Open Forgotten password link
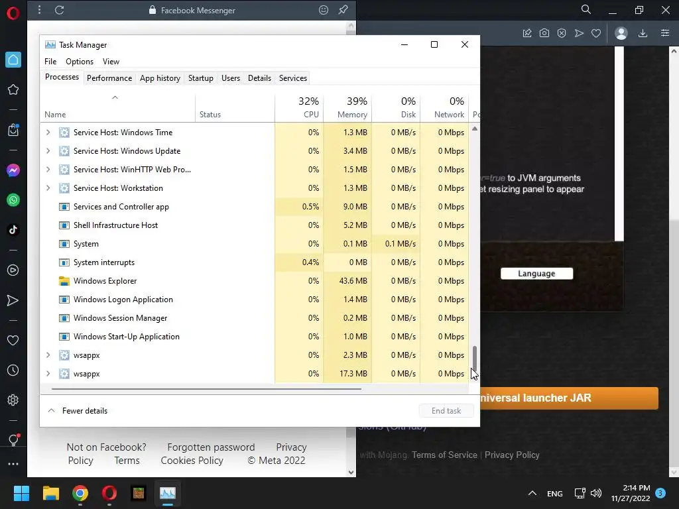679x509 pixels. click(x=211, y=447)
